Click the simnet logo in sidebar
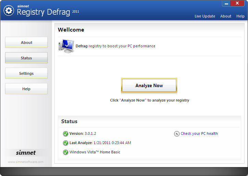The height and width of the screenshot is (176, 248). coord(26,153)
